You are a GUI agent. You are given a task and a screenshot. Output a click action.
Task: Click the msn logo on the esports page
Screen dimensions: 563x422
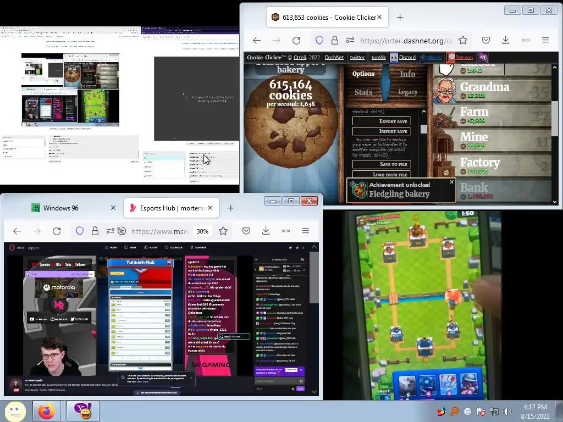(x=16, y=248)
